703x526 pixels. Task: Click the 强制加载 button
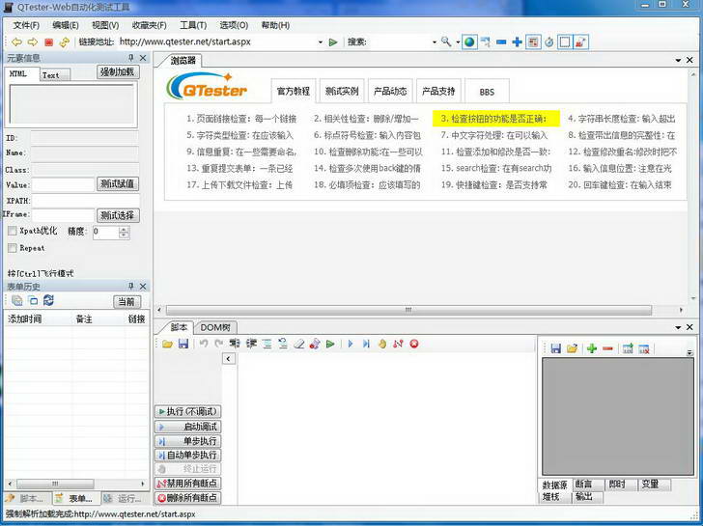coord(119,72)
